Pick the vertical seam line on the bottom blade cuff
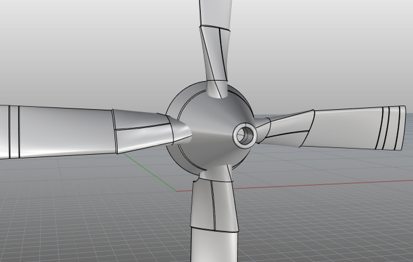This screenshot has height=262, width=413. point(214,207)
